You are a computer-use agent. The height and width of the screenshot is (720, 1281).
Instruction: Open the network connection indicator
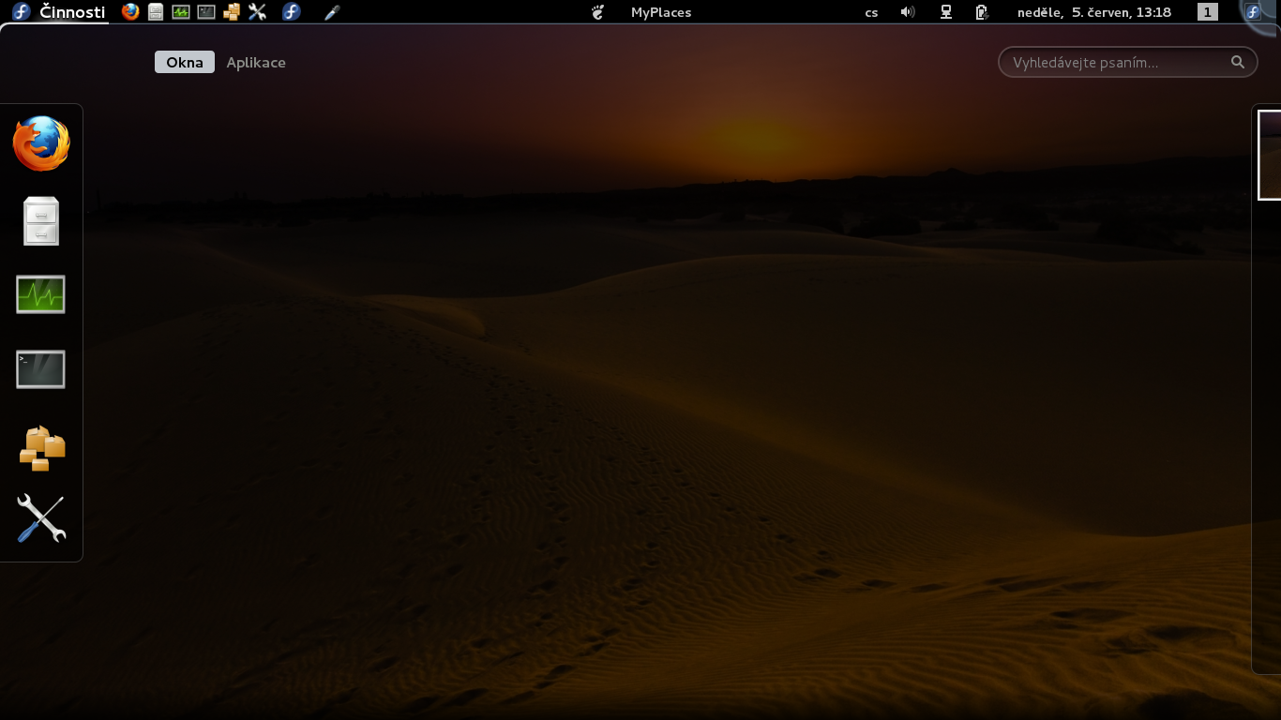[946, 12]
